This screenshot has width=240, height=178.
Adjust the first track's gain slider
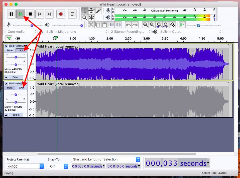click(16, 57)
